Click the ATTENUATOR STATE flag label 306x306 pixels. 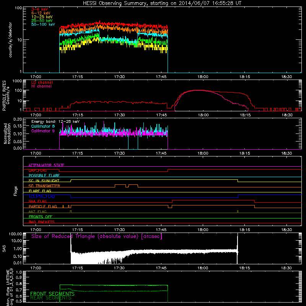[x=46, y=165]
